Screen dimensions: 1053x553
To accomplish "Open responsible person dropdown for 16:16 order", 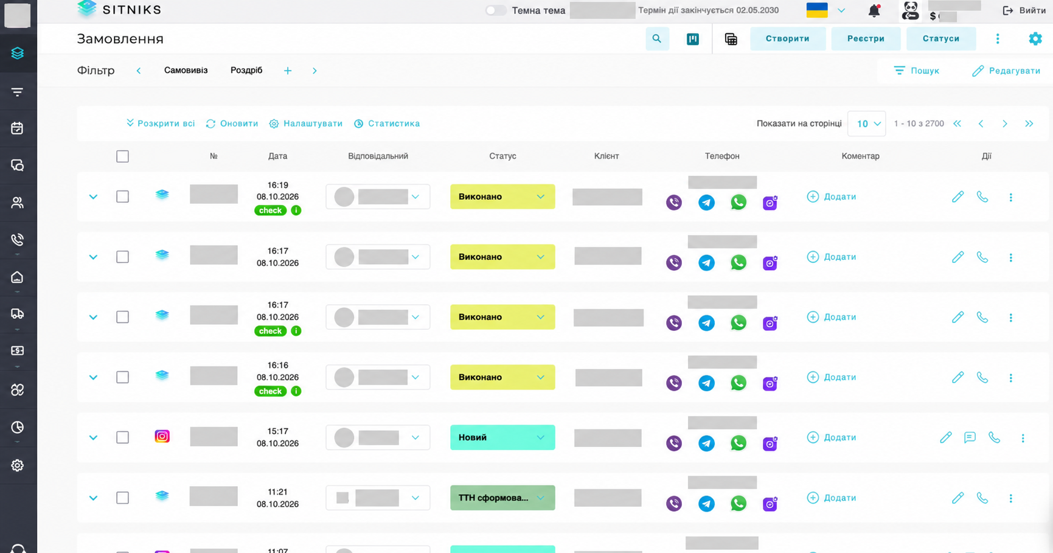I will pyautogui.click(x=378, y=377).
